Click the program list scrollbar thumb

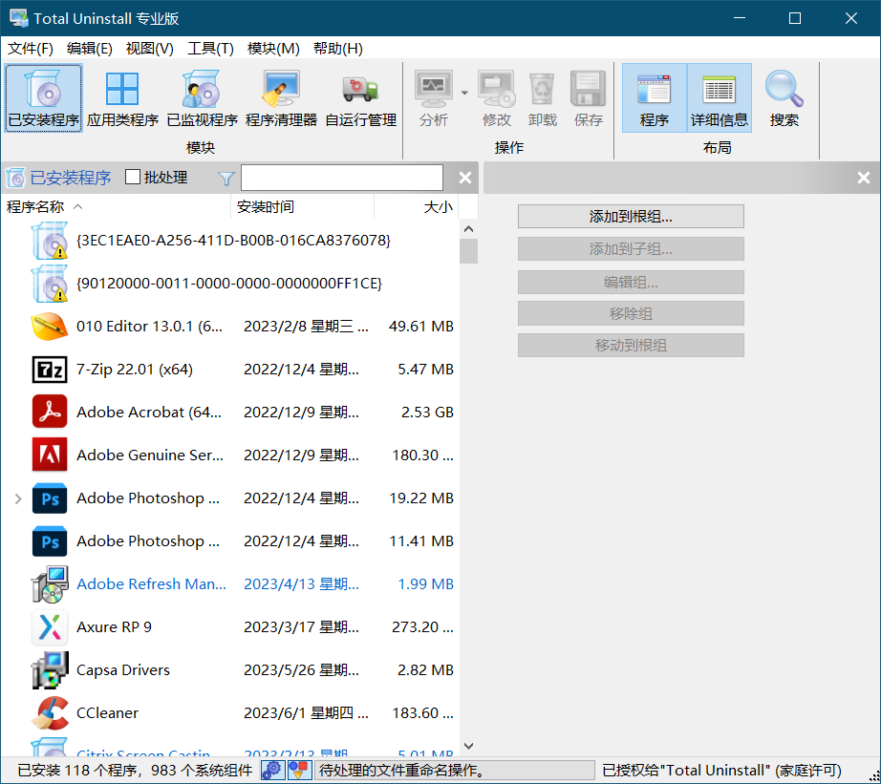tap(468, 251)
